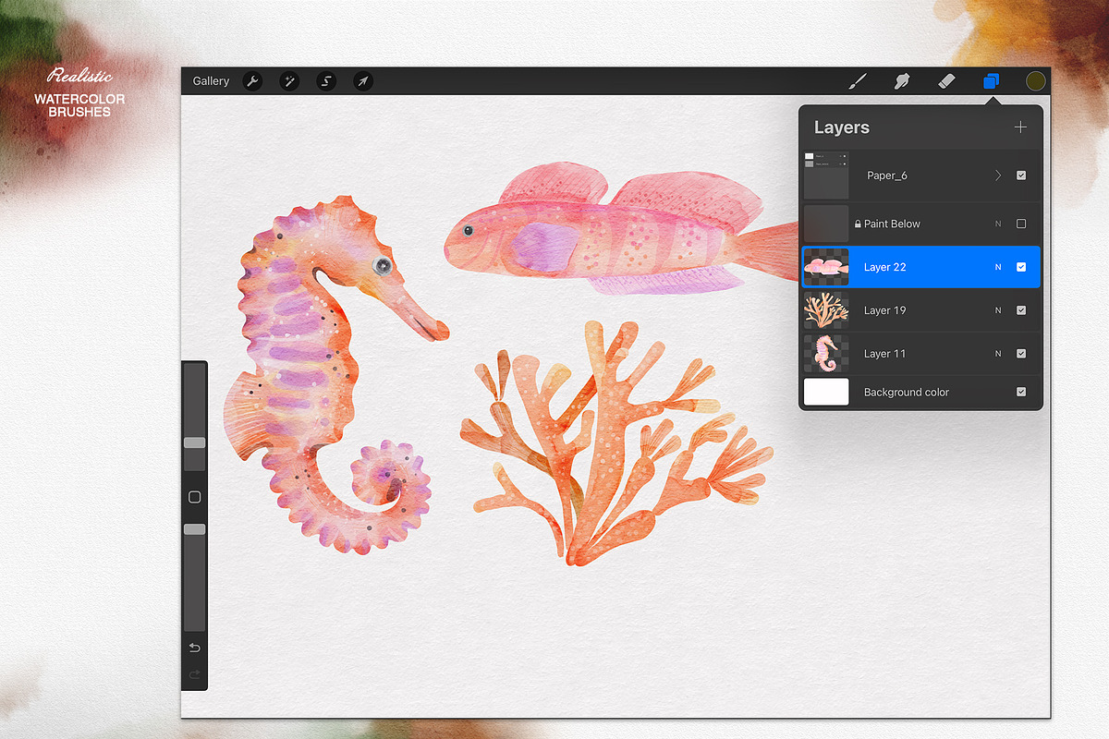Open blend mode N for Layer 22

998,267
